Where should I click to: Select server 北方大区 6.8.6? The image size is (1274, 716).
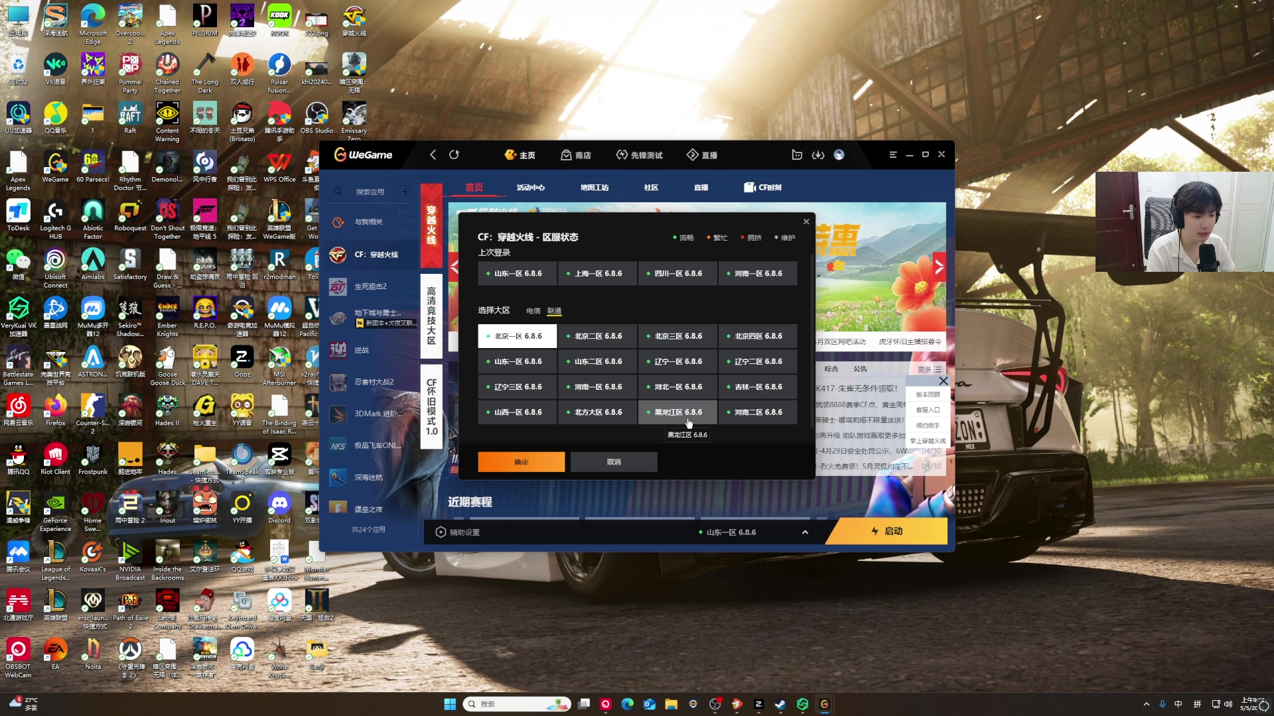click(x=597, y=412)
